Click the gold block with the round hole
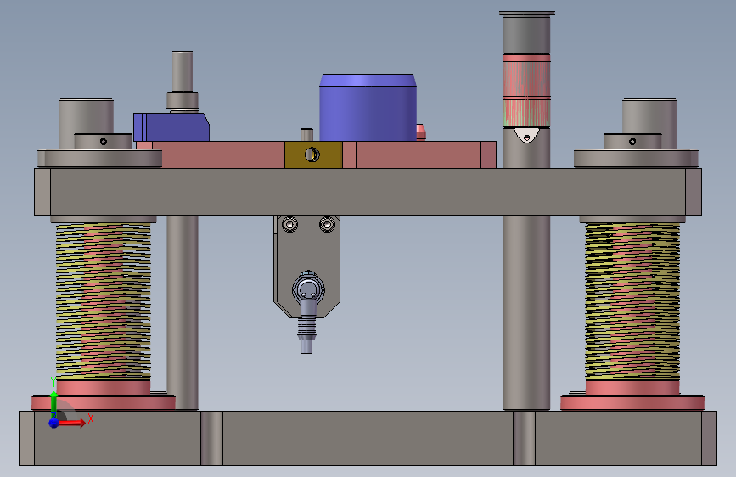The height and width of the screenshot is (477, 736). pos(312,154)
